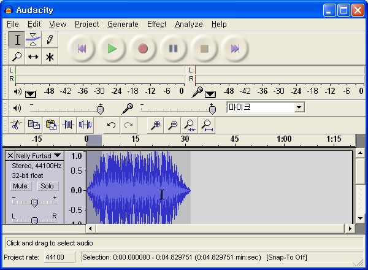This screenshot has height=270, width=368.
Task: Open the Project menu
Action: click(x=87, y=24)
